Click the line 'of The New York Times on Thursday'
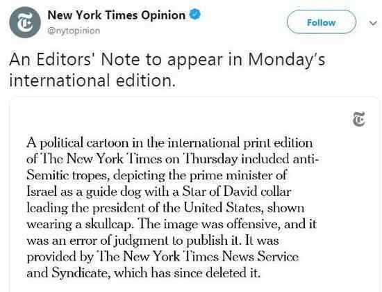 tap(173, 159)
